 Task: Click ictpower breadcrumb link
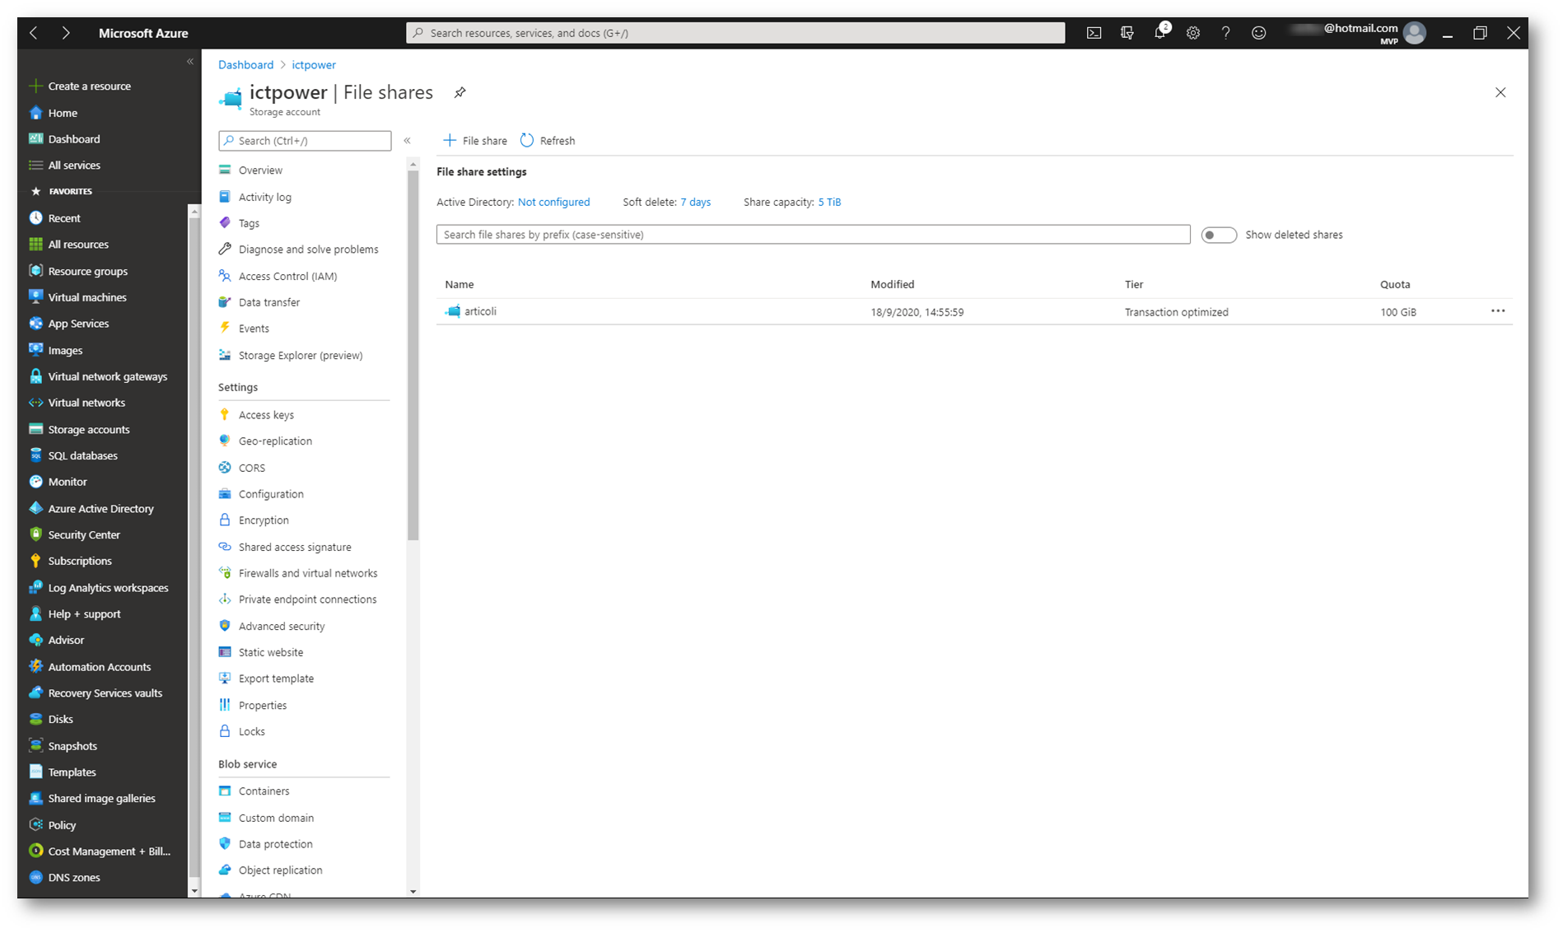[314, 65]
